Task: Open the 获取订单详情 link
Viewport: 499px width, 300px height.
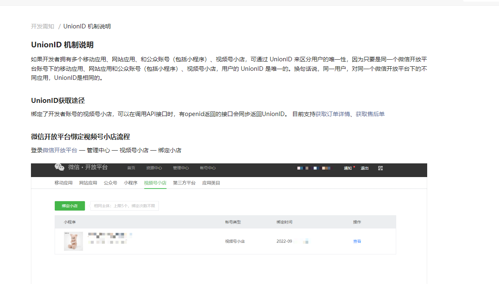Action: (333, 114)
